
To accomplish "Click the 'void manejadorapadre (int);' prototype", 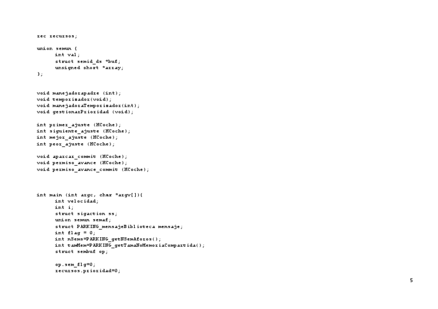I will [79, 93].
